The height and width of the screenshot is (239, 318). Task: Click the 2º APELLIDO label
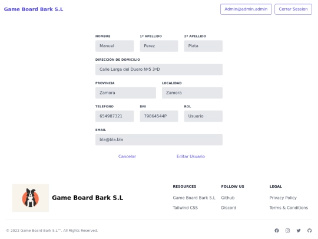(195, 36)
